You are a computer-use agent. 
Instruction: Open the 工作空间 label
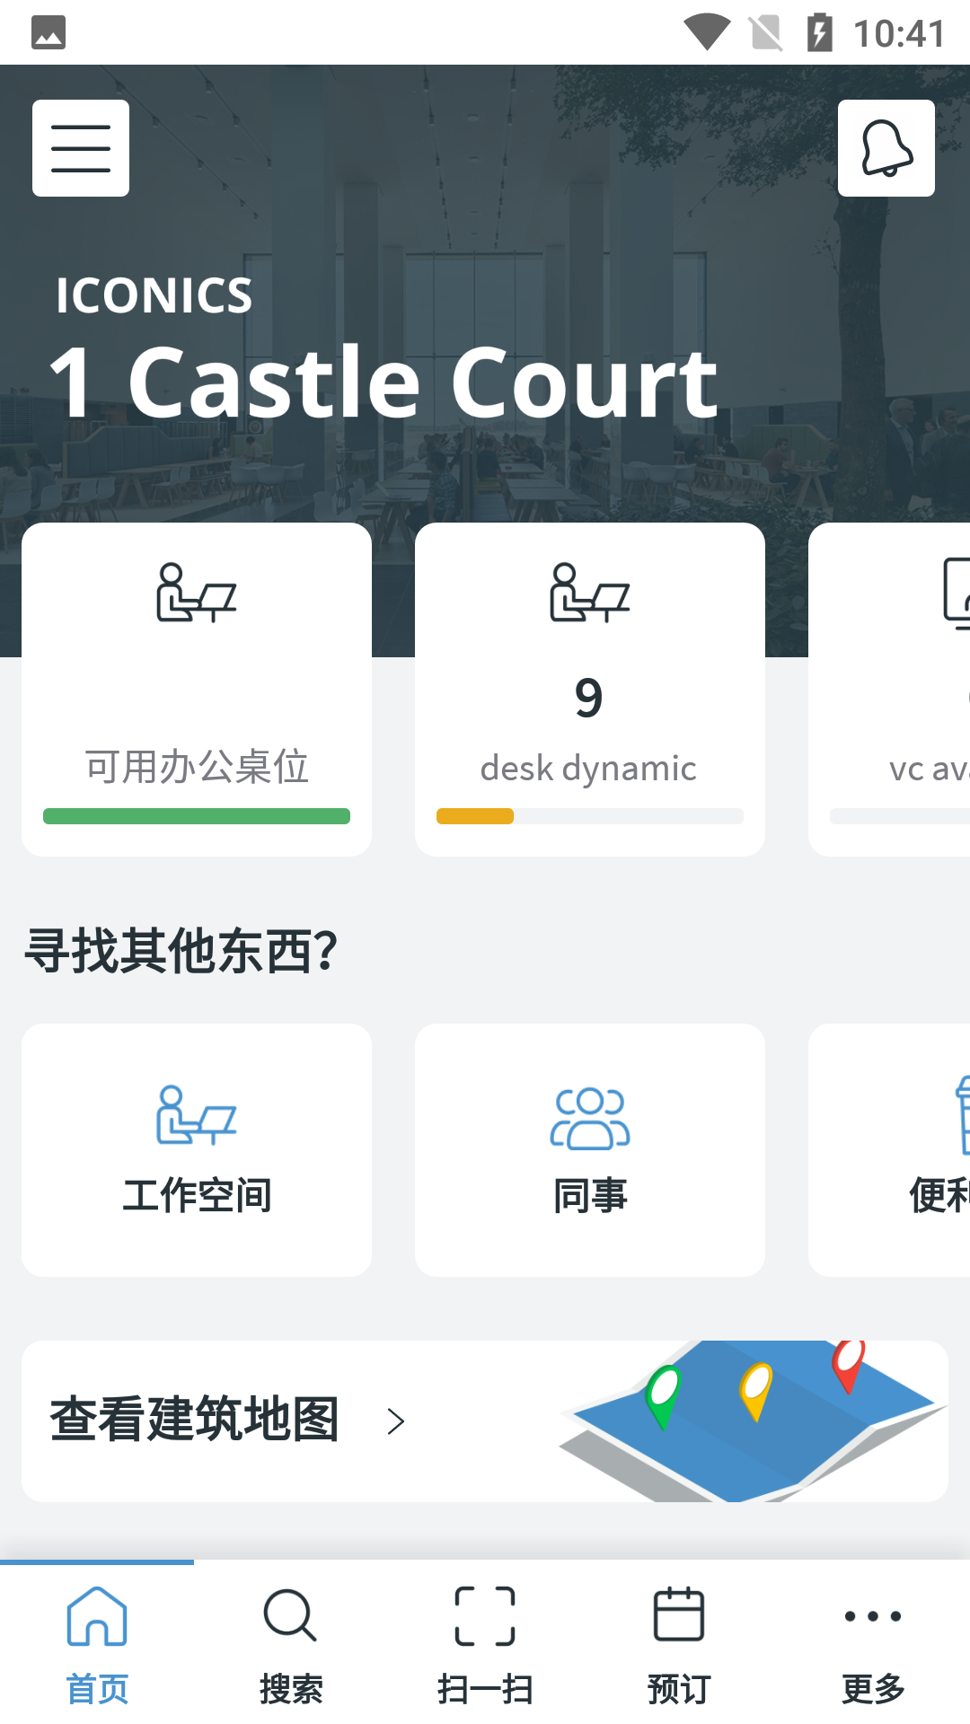pos(197,1195)
